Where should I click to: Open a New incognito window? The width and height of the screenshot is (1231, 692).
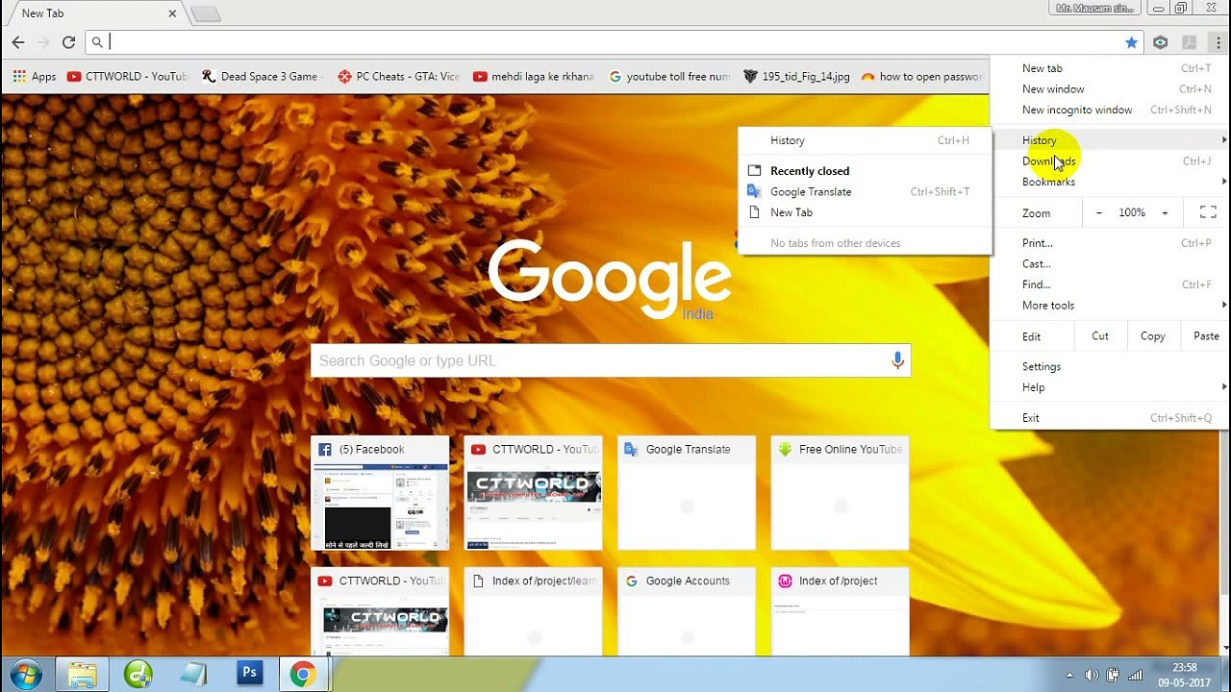[1110, 110]
